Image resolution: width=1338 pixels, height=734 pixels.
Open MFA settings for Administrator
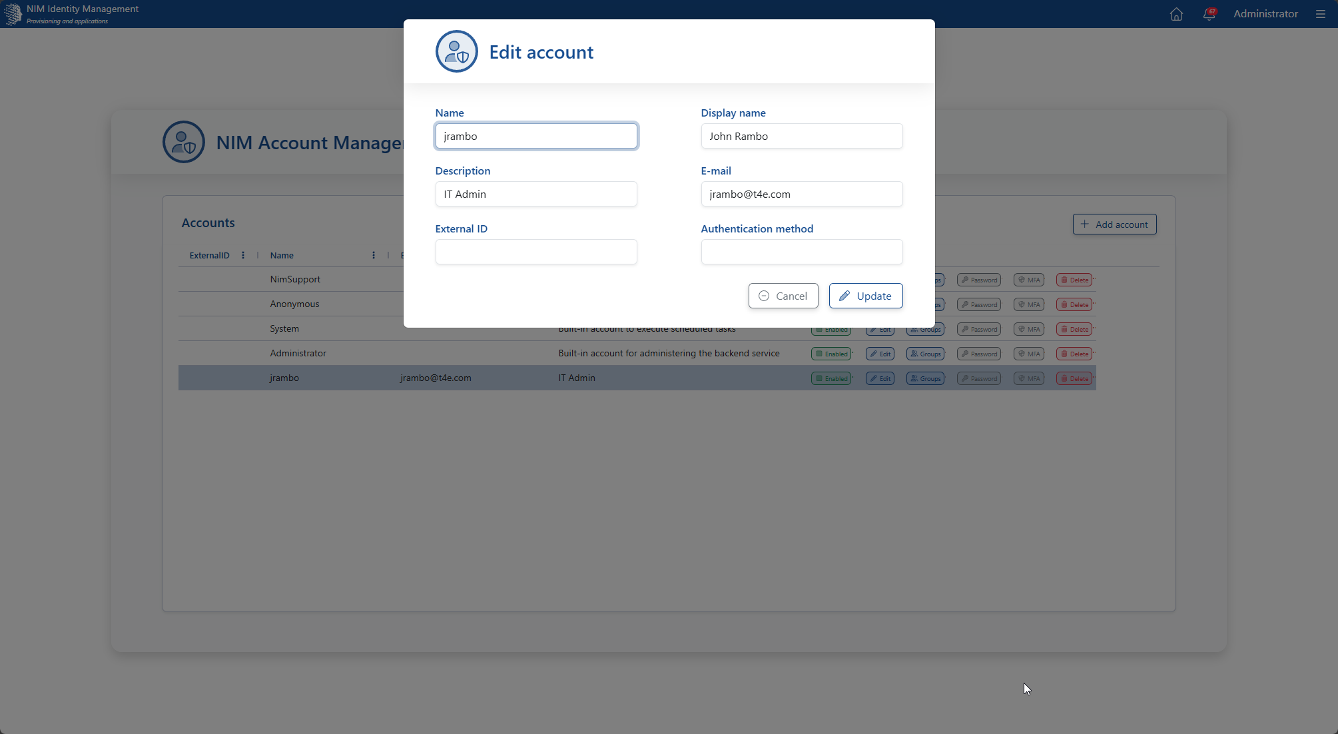[1029, 354]
